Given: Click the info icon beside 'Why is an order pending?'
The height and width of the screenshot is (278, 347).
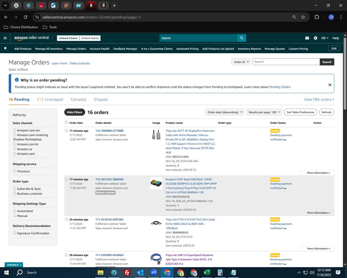Looking at the screenshot, I should pos(17,80).
